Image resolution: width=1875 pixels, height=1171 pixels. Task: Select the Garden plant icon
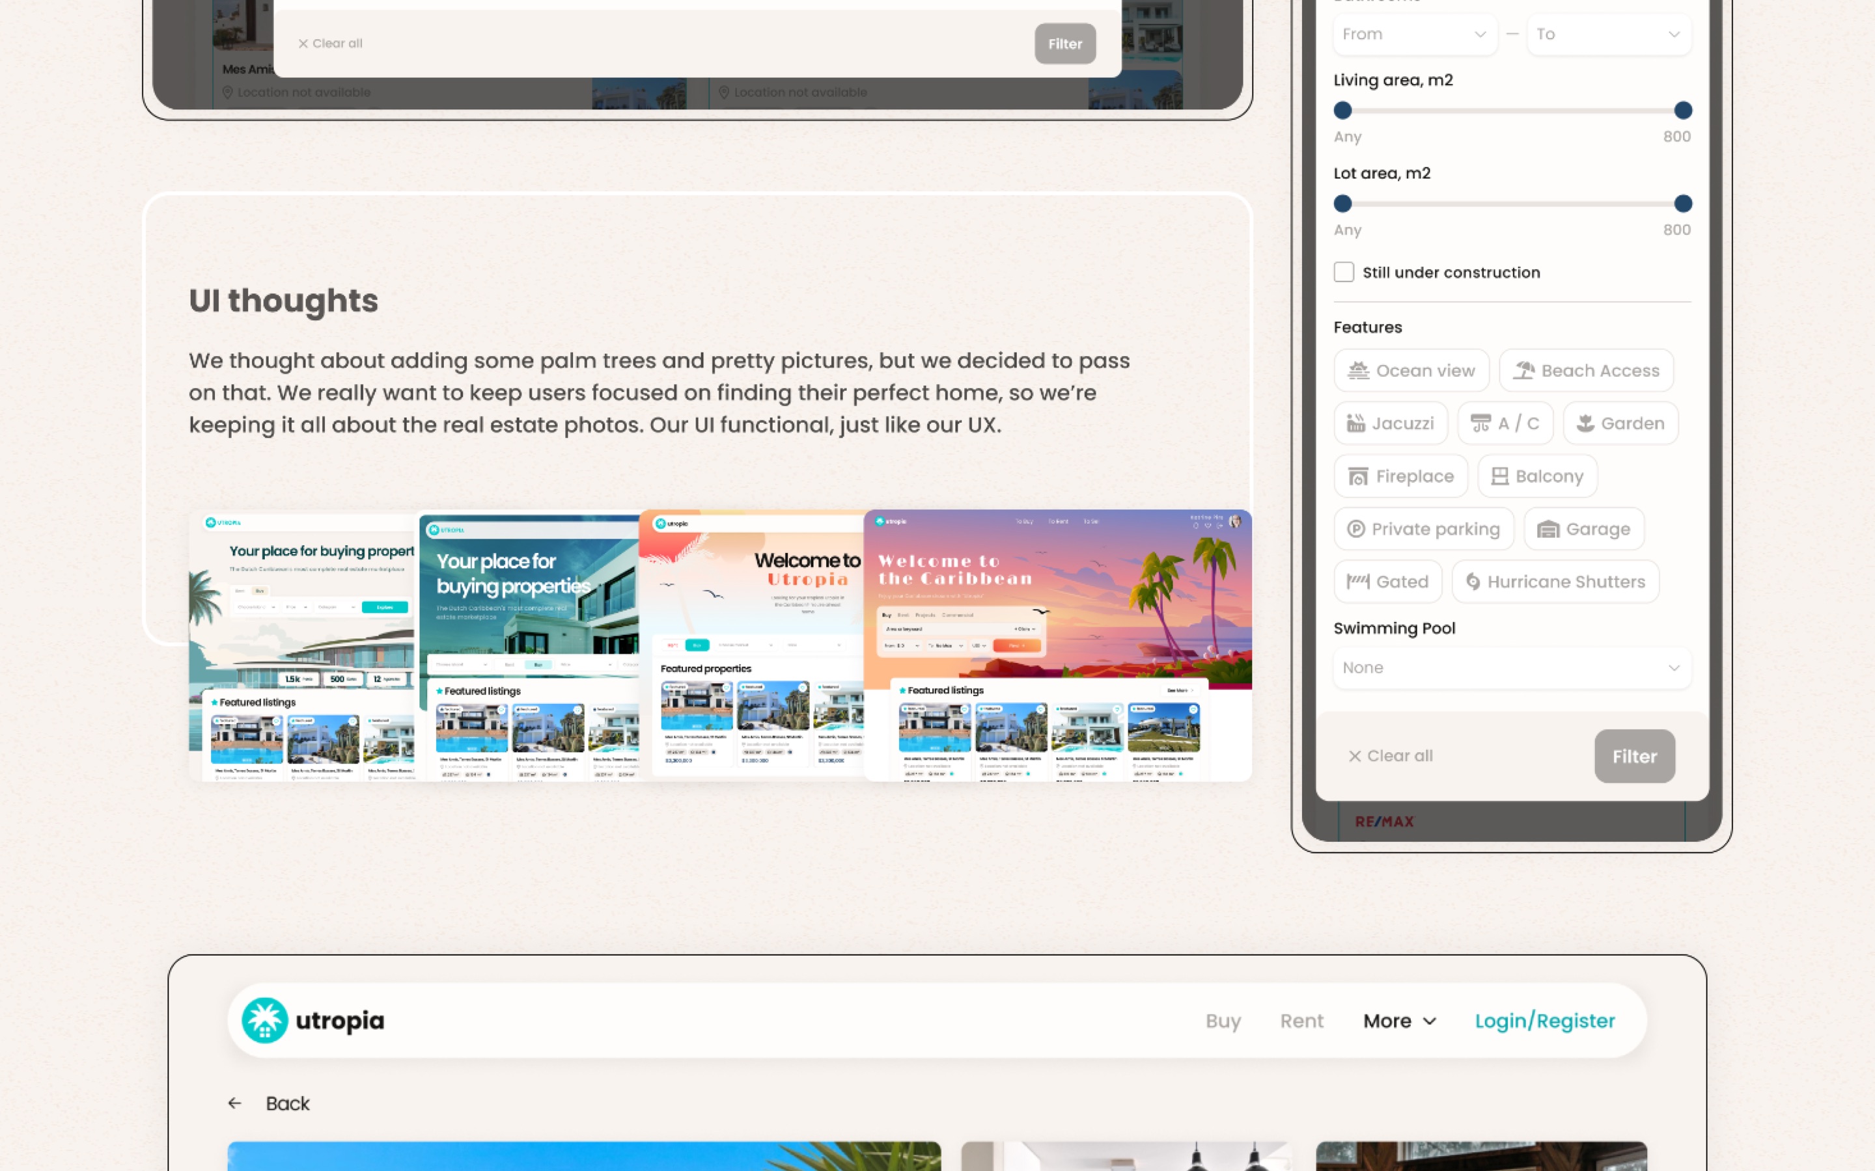pyautogui.click(x=1585, y=424)
